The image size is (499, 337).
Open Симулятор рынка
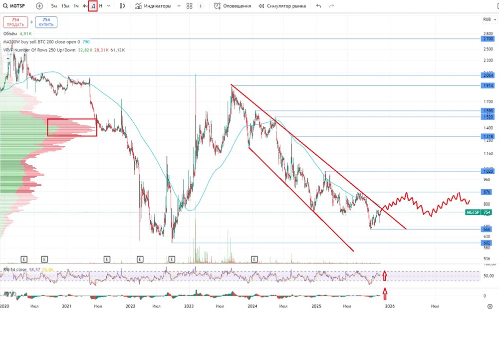tap(282, 5)
